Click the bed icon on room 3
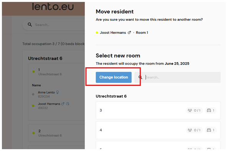 tap(209, 110)
